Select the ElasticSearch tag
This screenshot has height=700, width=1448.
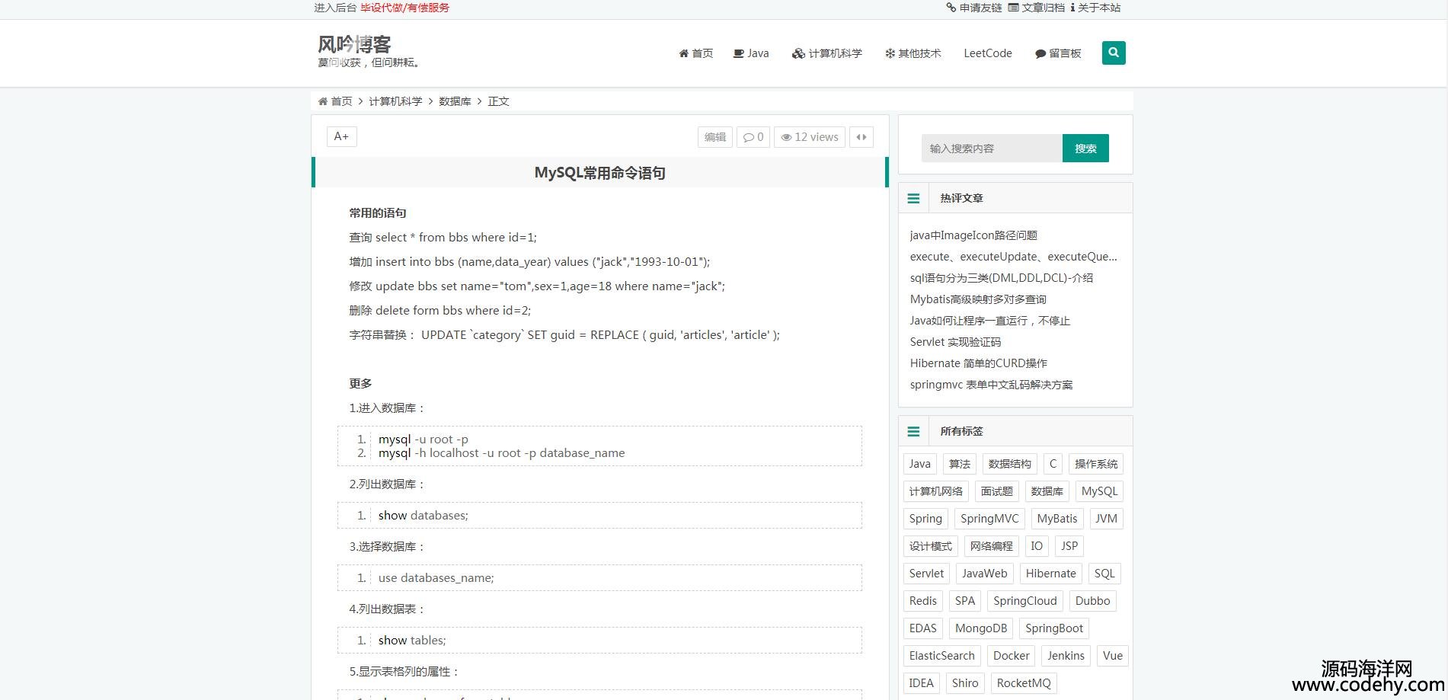pyautogui.click(x=942, y=656)
